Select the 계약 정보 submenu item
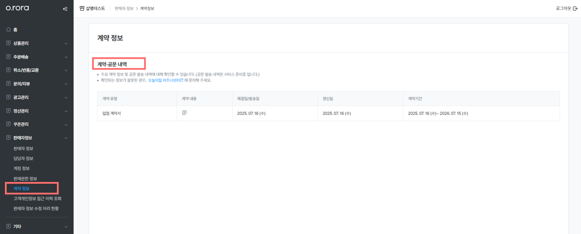Screen dimensions: 581x234 point(21,189)
